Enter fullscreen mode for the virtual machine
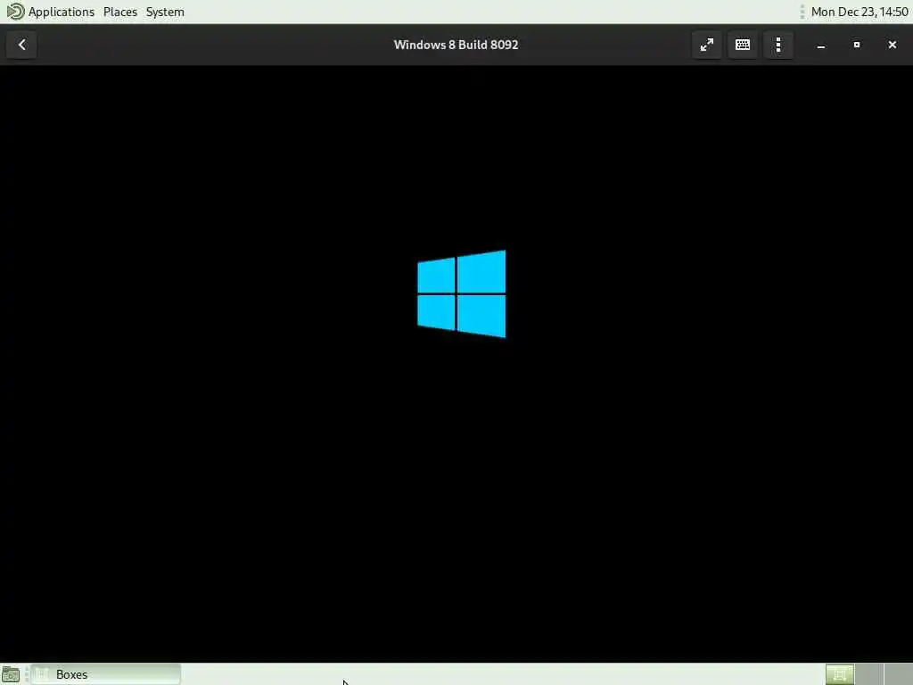Image resolution: width=913 pixels, height=685 pixels. coord(707,45)
